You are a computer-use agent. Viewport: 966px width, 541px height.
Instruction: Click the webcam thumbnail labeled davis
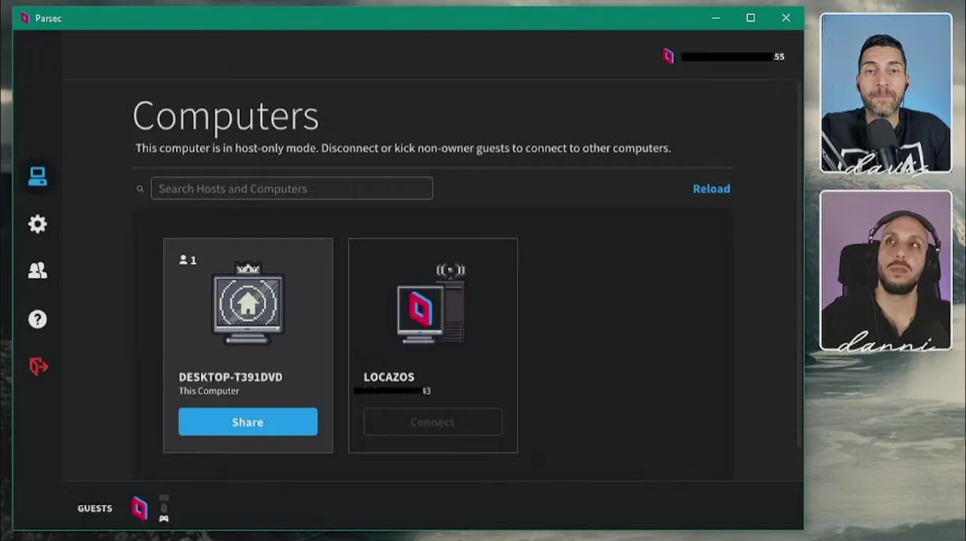[x=885, y=93]
